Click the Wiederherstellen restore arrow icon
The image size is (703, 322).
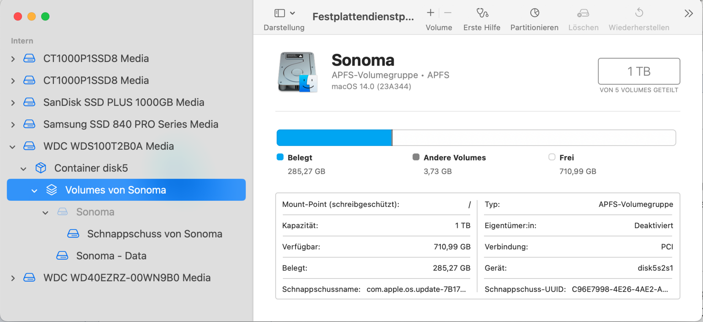[x=639, y=13]
